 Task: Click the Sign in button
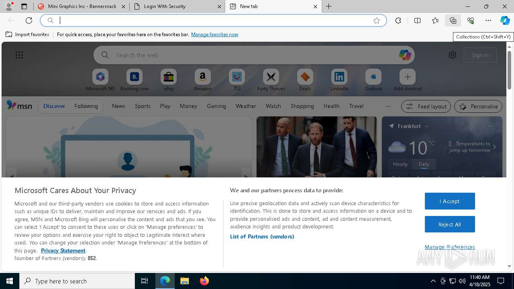[x=480, y=55]
